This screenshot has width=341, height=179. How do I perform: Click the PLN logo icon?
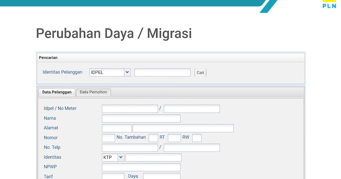(329, 4)
